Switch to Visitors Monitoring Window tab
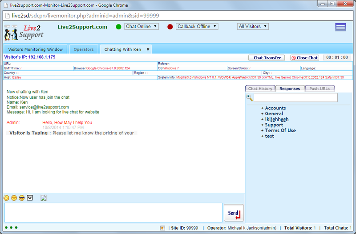The image size is (356, 234). 36,49
